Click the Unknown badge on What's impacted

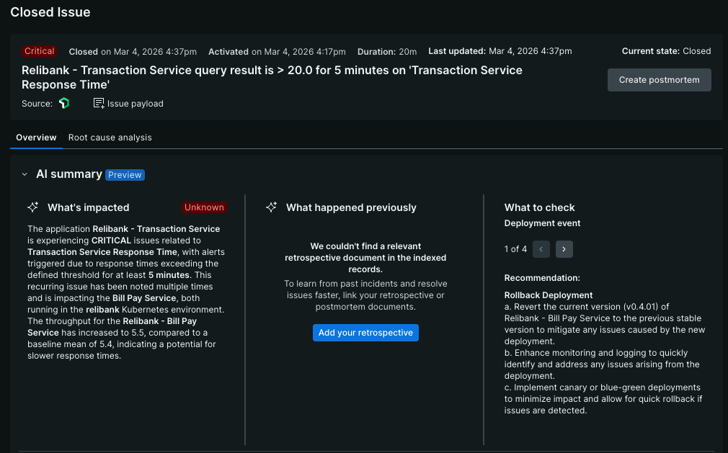click(x=204, y=207)
